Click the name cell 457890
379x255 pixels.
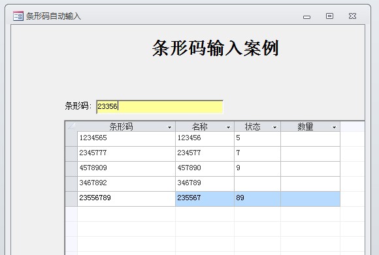click(x=205, y=169)
